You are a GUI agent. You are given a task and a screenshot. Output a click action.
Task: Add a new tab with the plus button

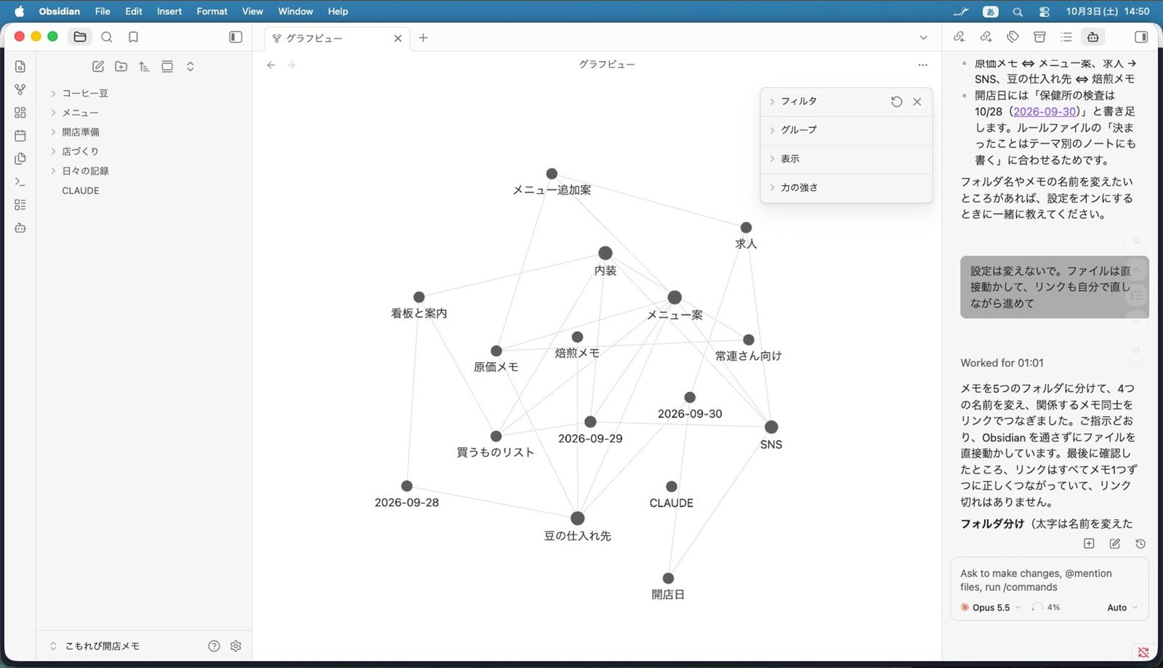pos(423,38)
